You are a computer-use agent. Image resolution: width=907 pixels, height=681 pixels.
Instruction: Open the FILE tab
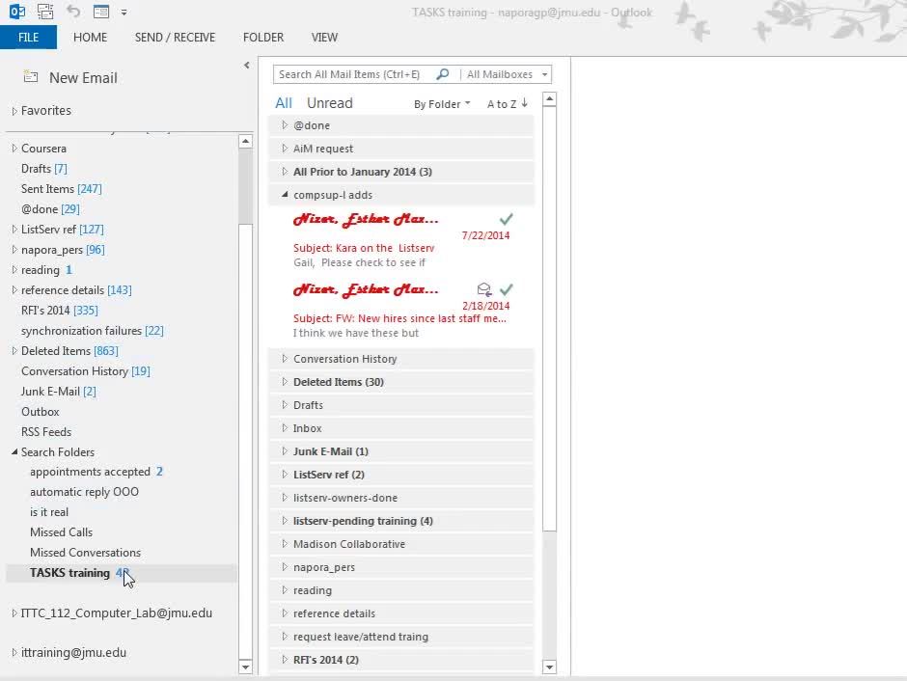(28, 37)
